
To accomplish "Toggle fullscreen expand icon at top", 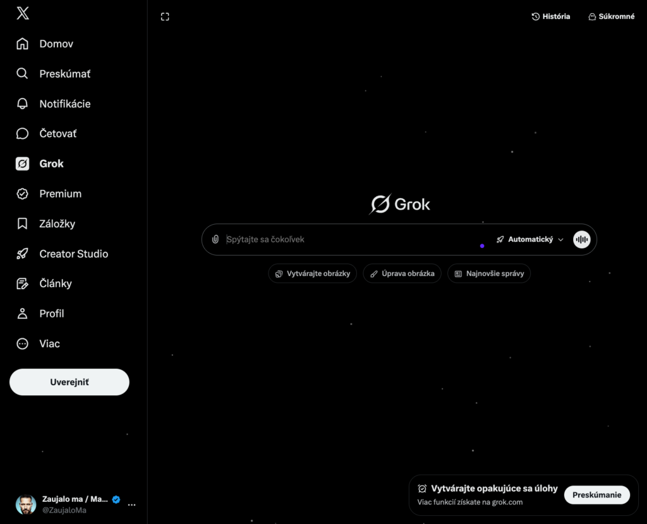I will [x=165, y=17].
